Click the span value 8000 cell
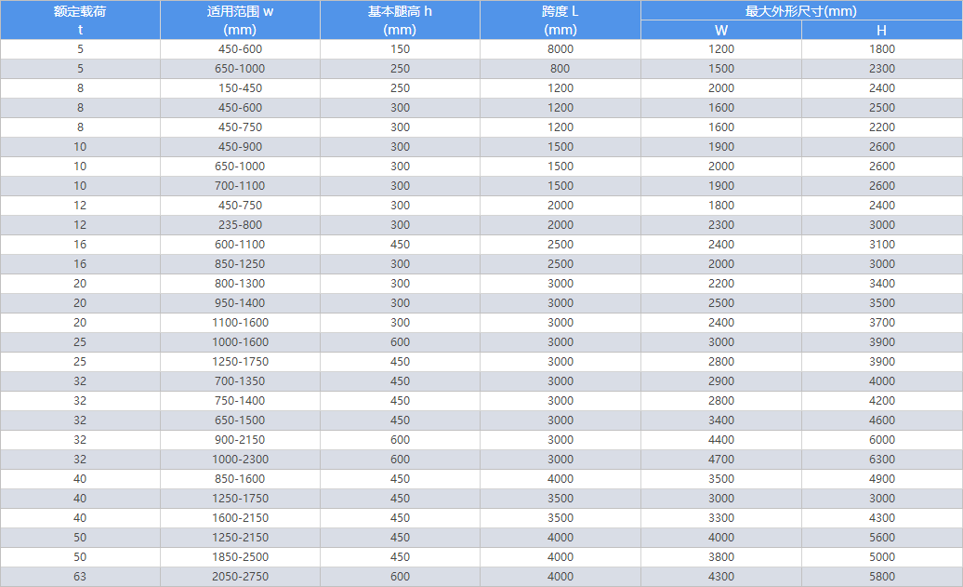The width and height of the screenshot is (963, 587). pyautogui.click(x=561, y=49)
